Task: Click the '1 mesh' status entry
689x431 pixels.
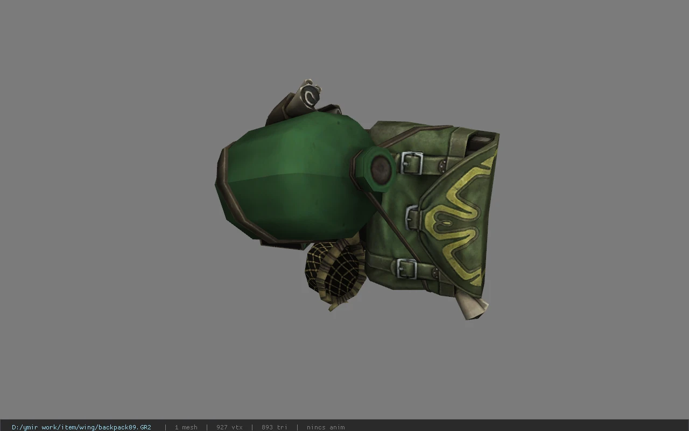Action: 186,427
